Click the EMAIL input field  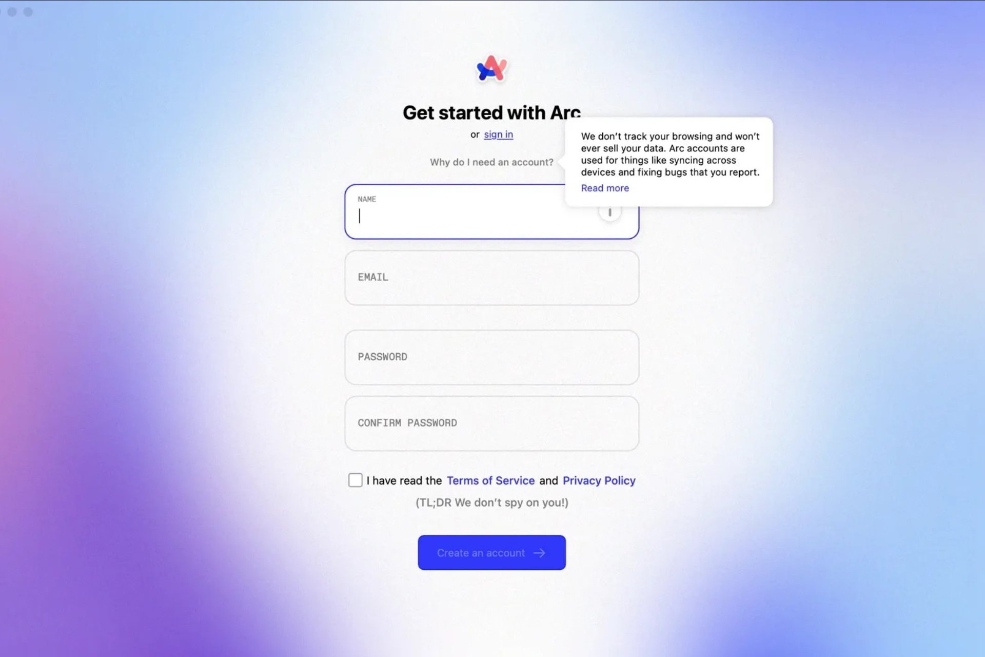492,278
